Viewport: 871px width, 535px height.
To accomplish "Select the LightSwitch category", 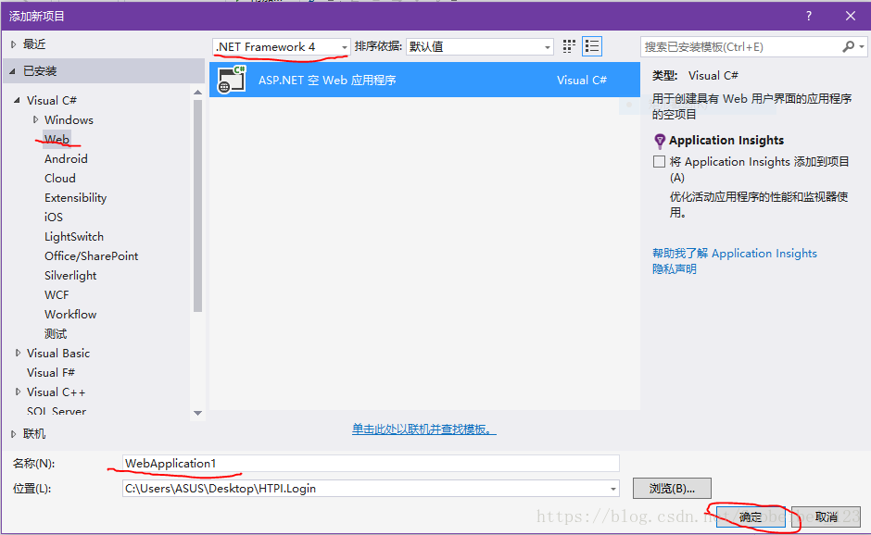I will coord(74,236).
